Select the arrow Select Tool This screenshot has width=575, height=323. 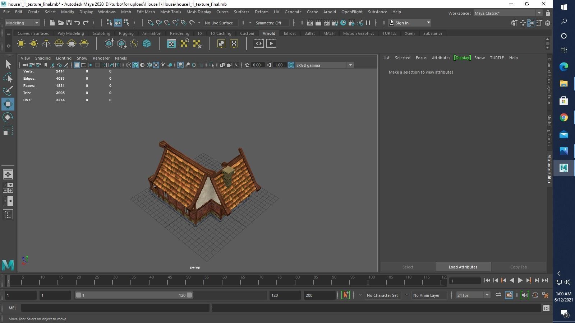pos(8,65)
